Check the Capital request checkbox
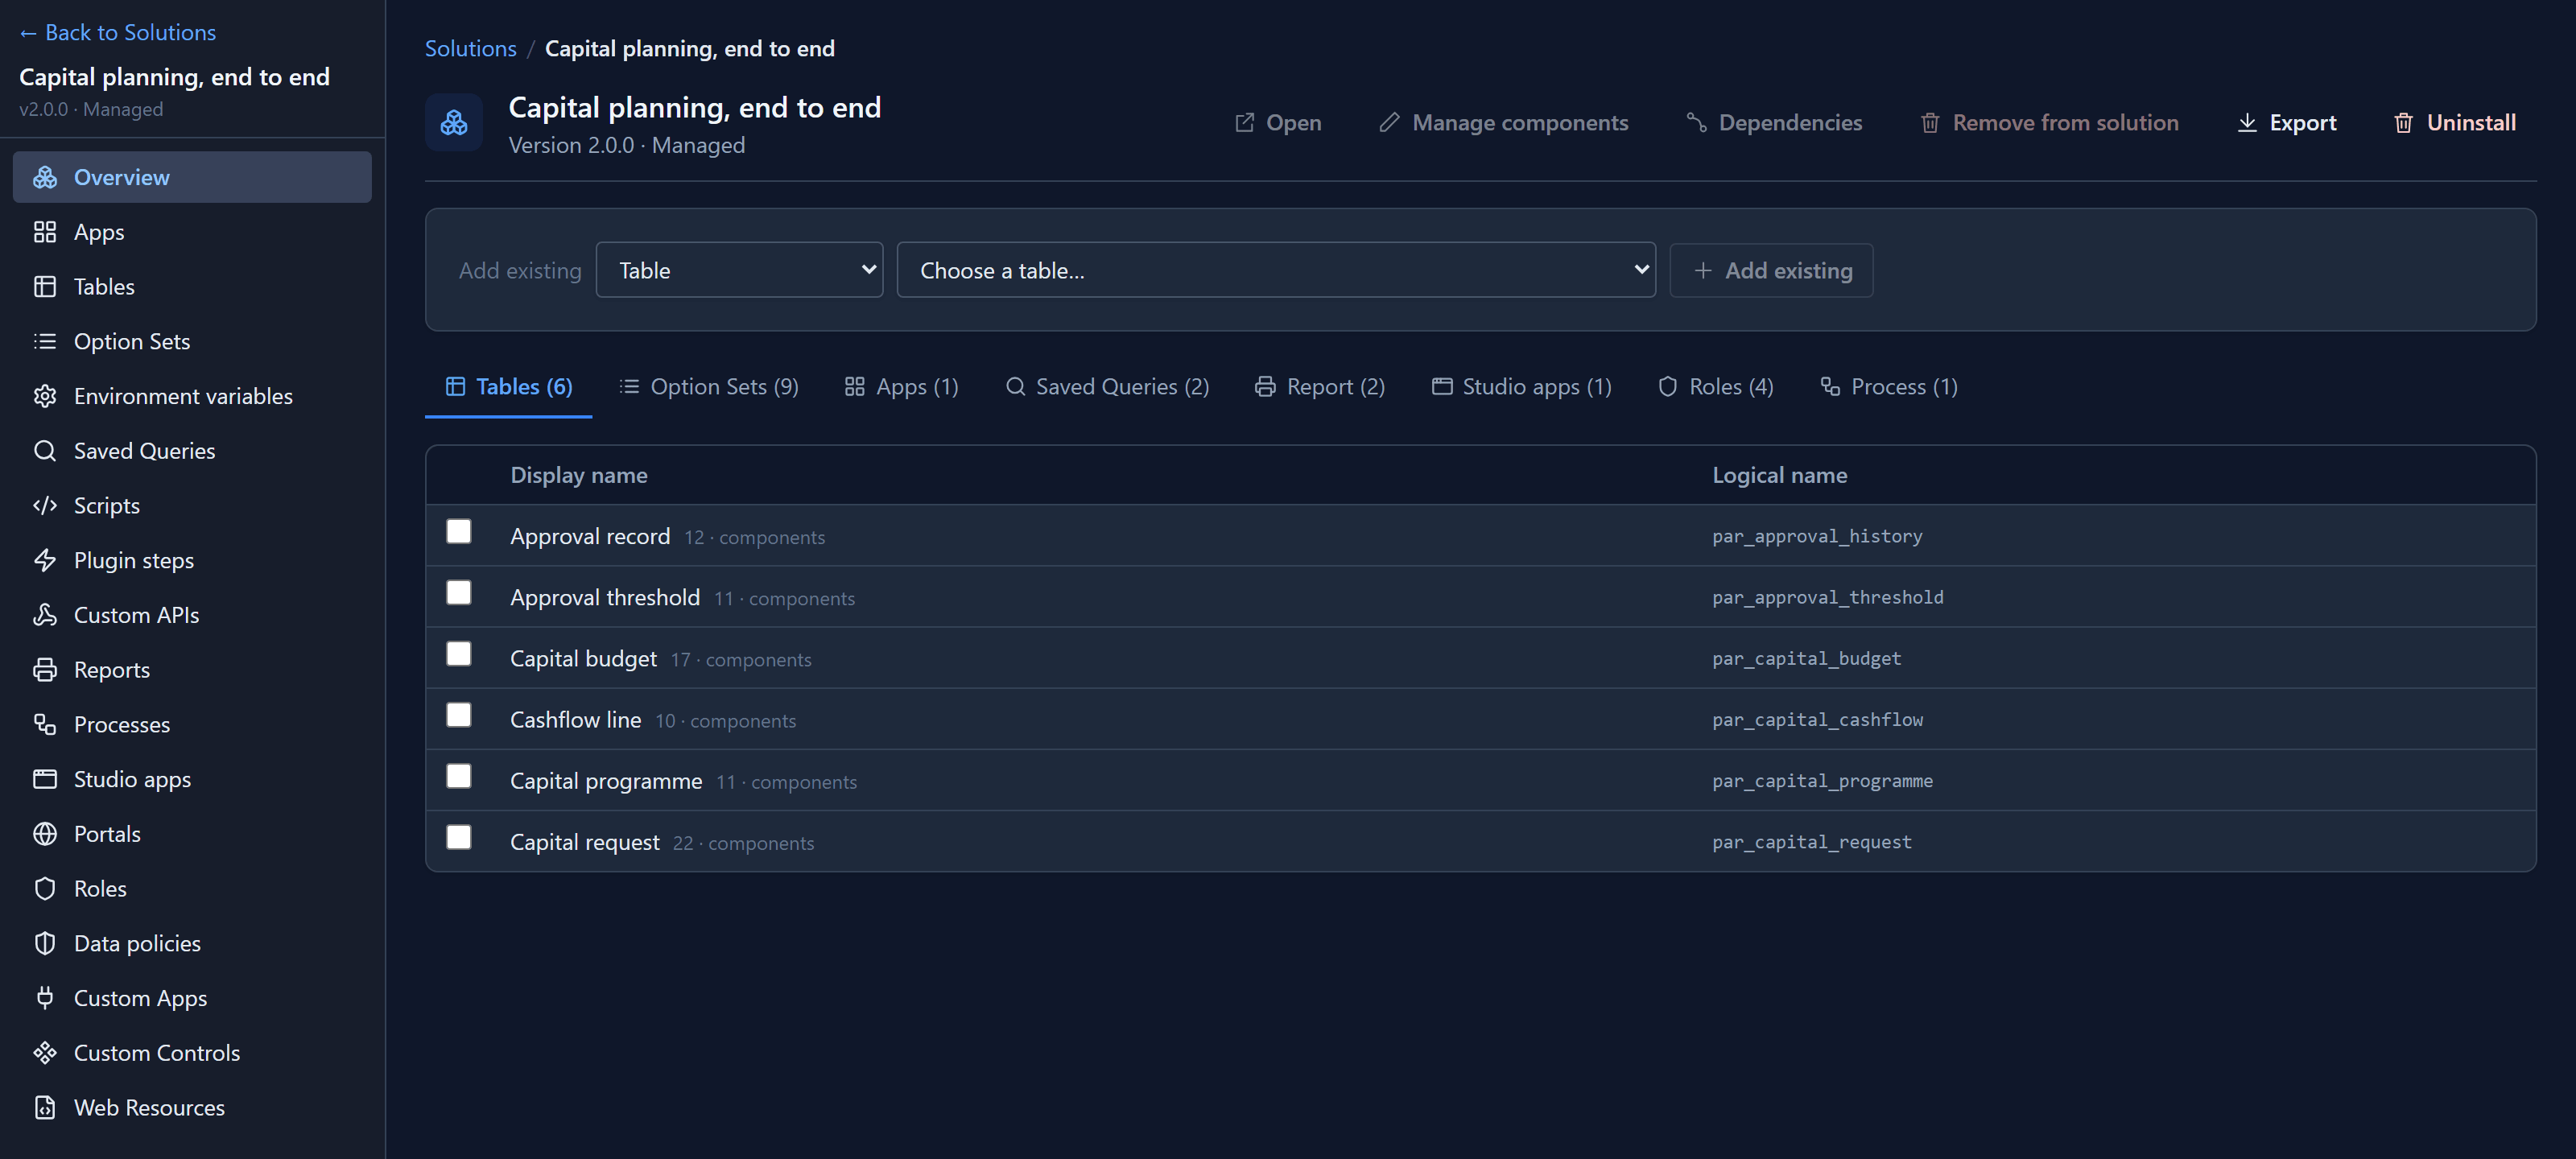2576x1159 pixels. click(459, 837)
